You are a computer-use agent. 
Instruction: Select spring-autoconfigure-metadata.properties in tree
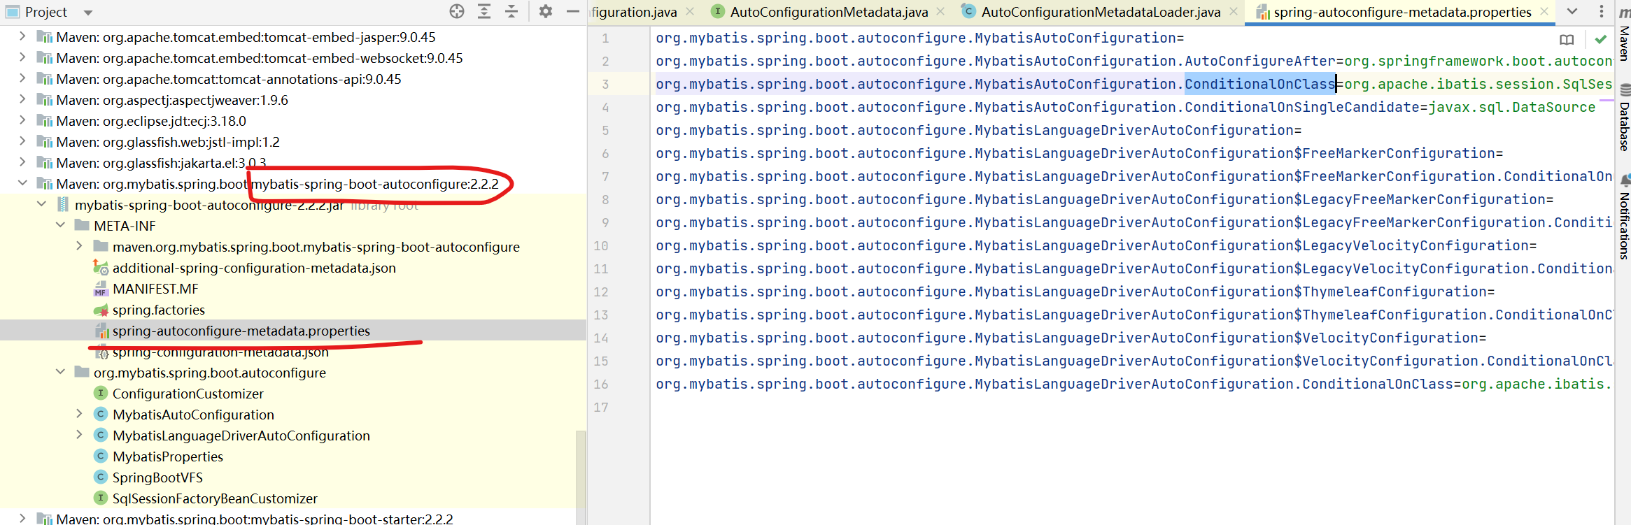click(x=241, y=331)
